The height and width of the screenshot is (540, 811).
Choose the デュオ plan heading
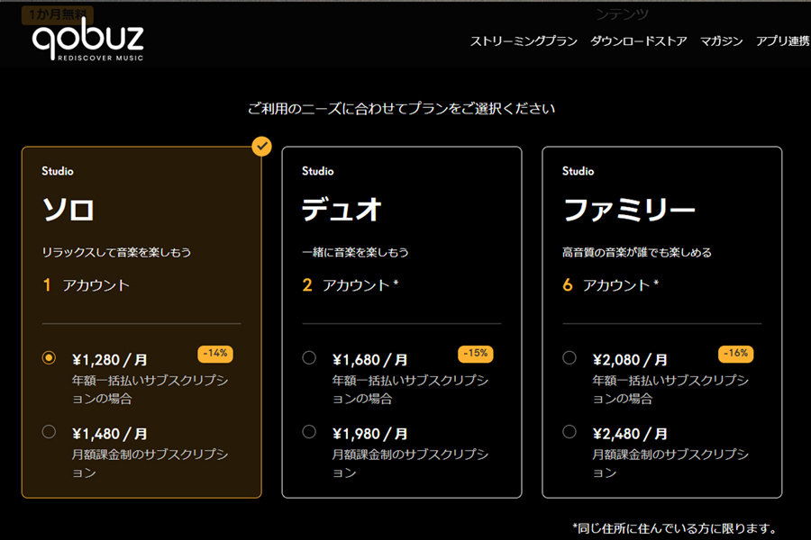[342, 210]
